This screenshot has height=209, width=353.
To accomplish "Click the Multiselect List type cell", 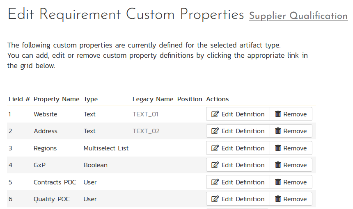I will coord(106,148).
